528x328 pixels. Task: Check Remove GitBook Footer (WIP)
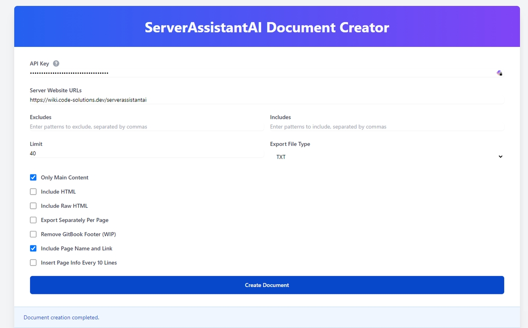point(33,234)
